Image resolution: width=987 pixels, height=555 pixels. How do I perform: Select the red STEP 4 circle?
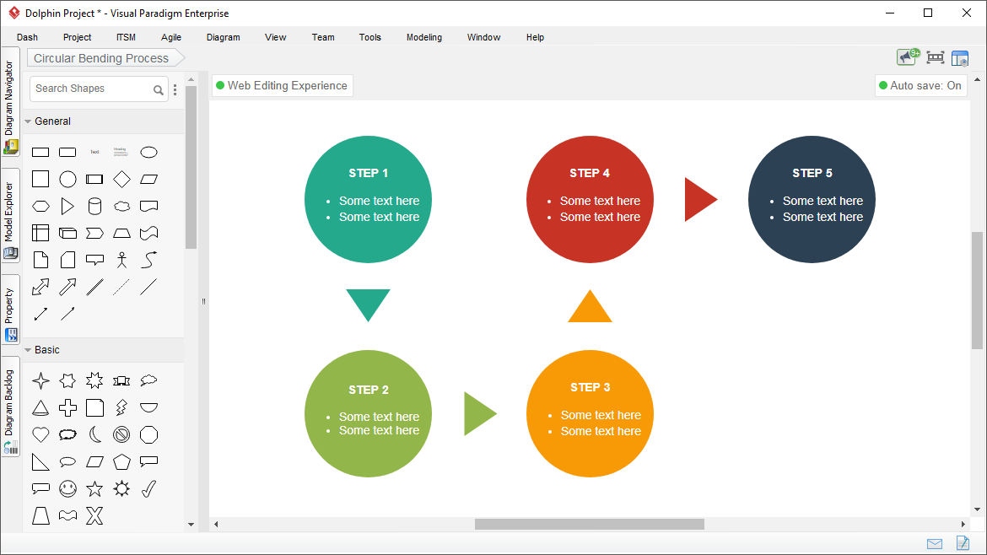coord(590,199)
